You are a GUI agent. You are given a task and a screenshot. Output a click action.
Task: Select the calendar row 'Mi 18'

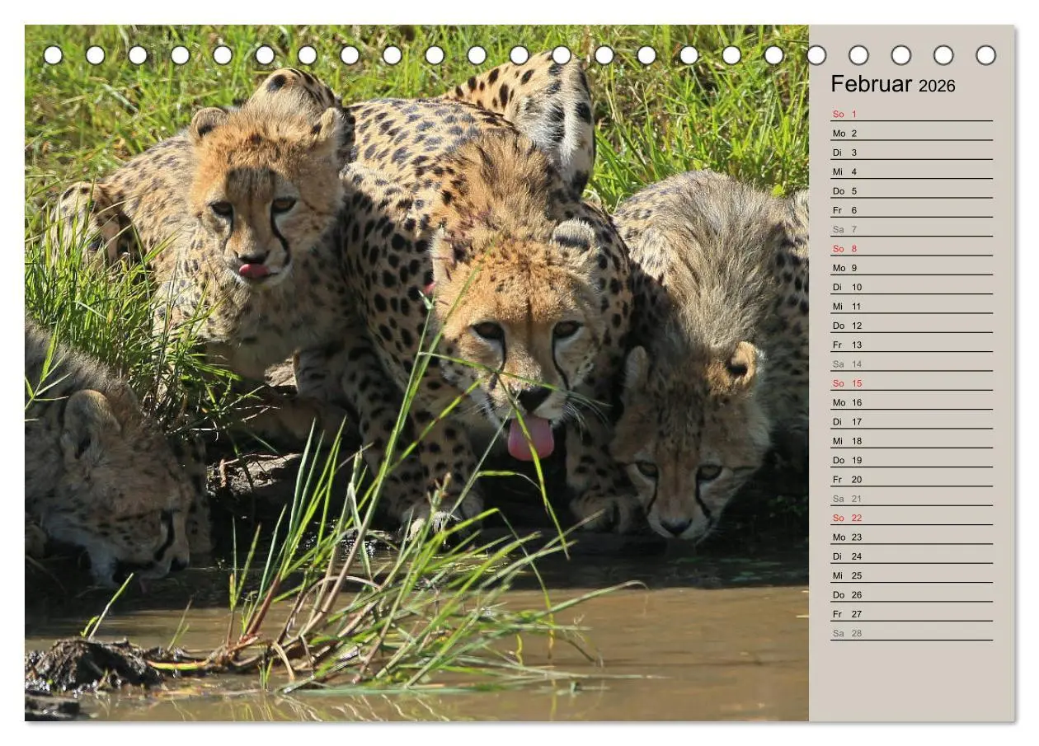[911, 441]
